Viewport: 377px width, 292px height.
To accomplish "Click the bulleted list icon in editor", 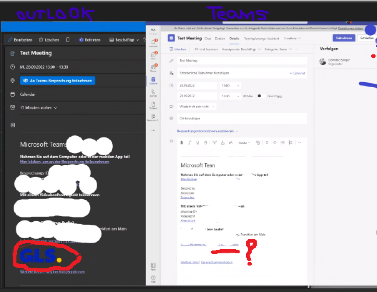I will coord(283,143).
